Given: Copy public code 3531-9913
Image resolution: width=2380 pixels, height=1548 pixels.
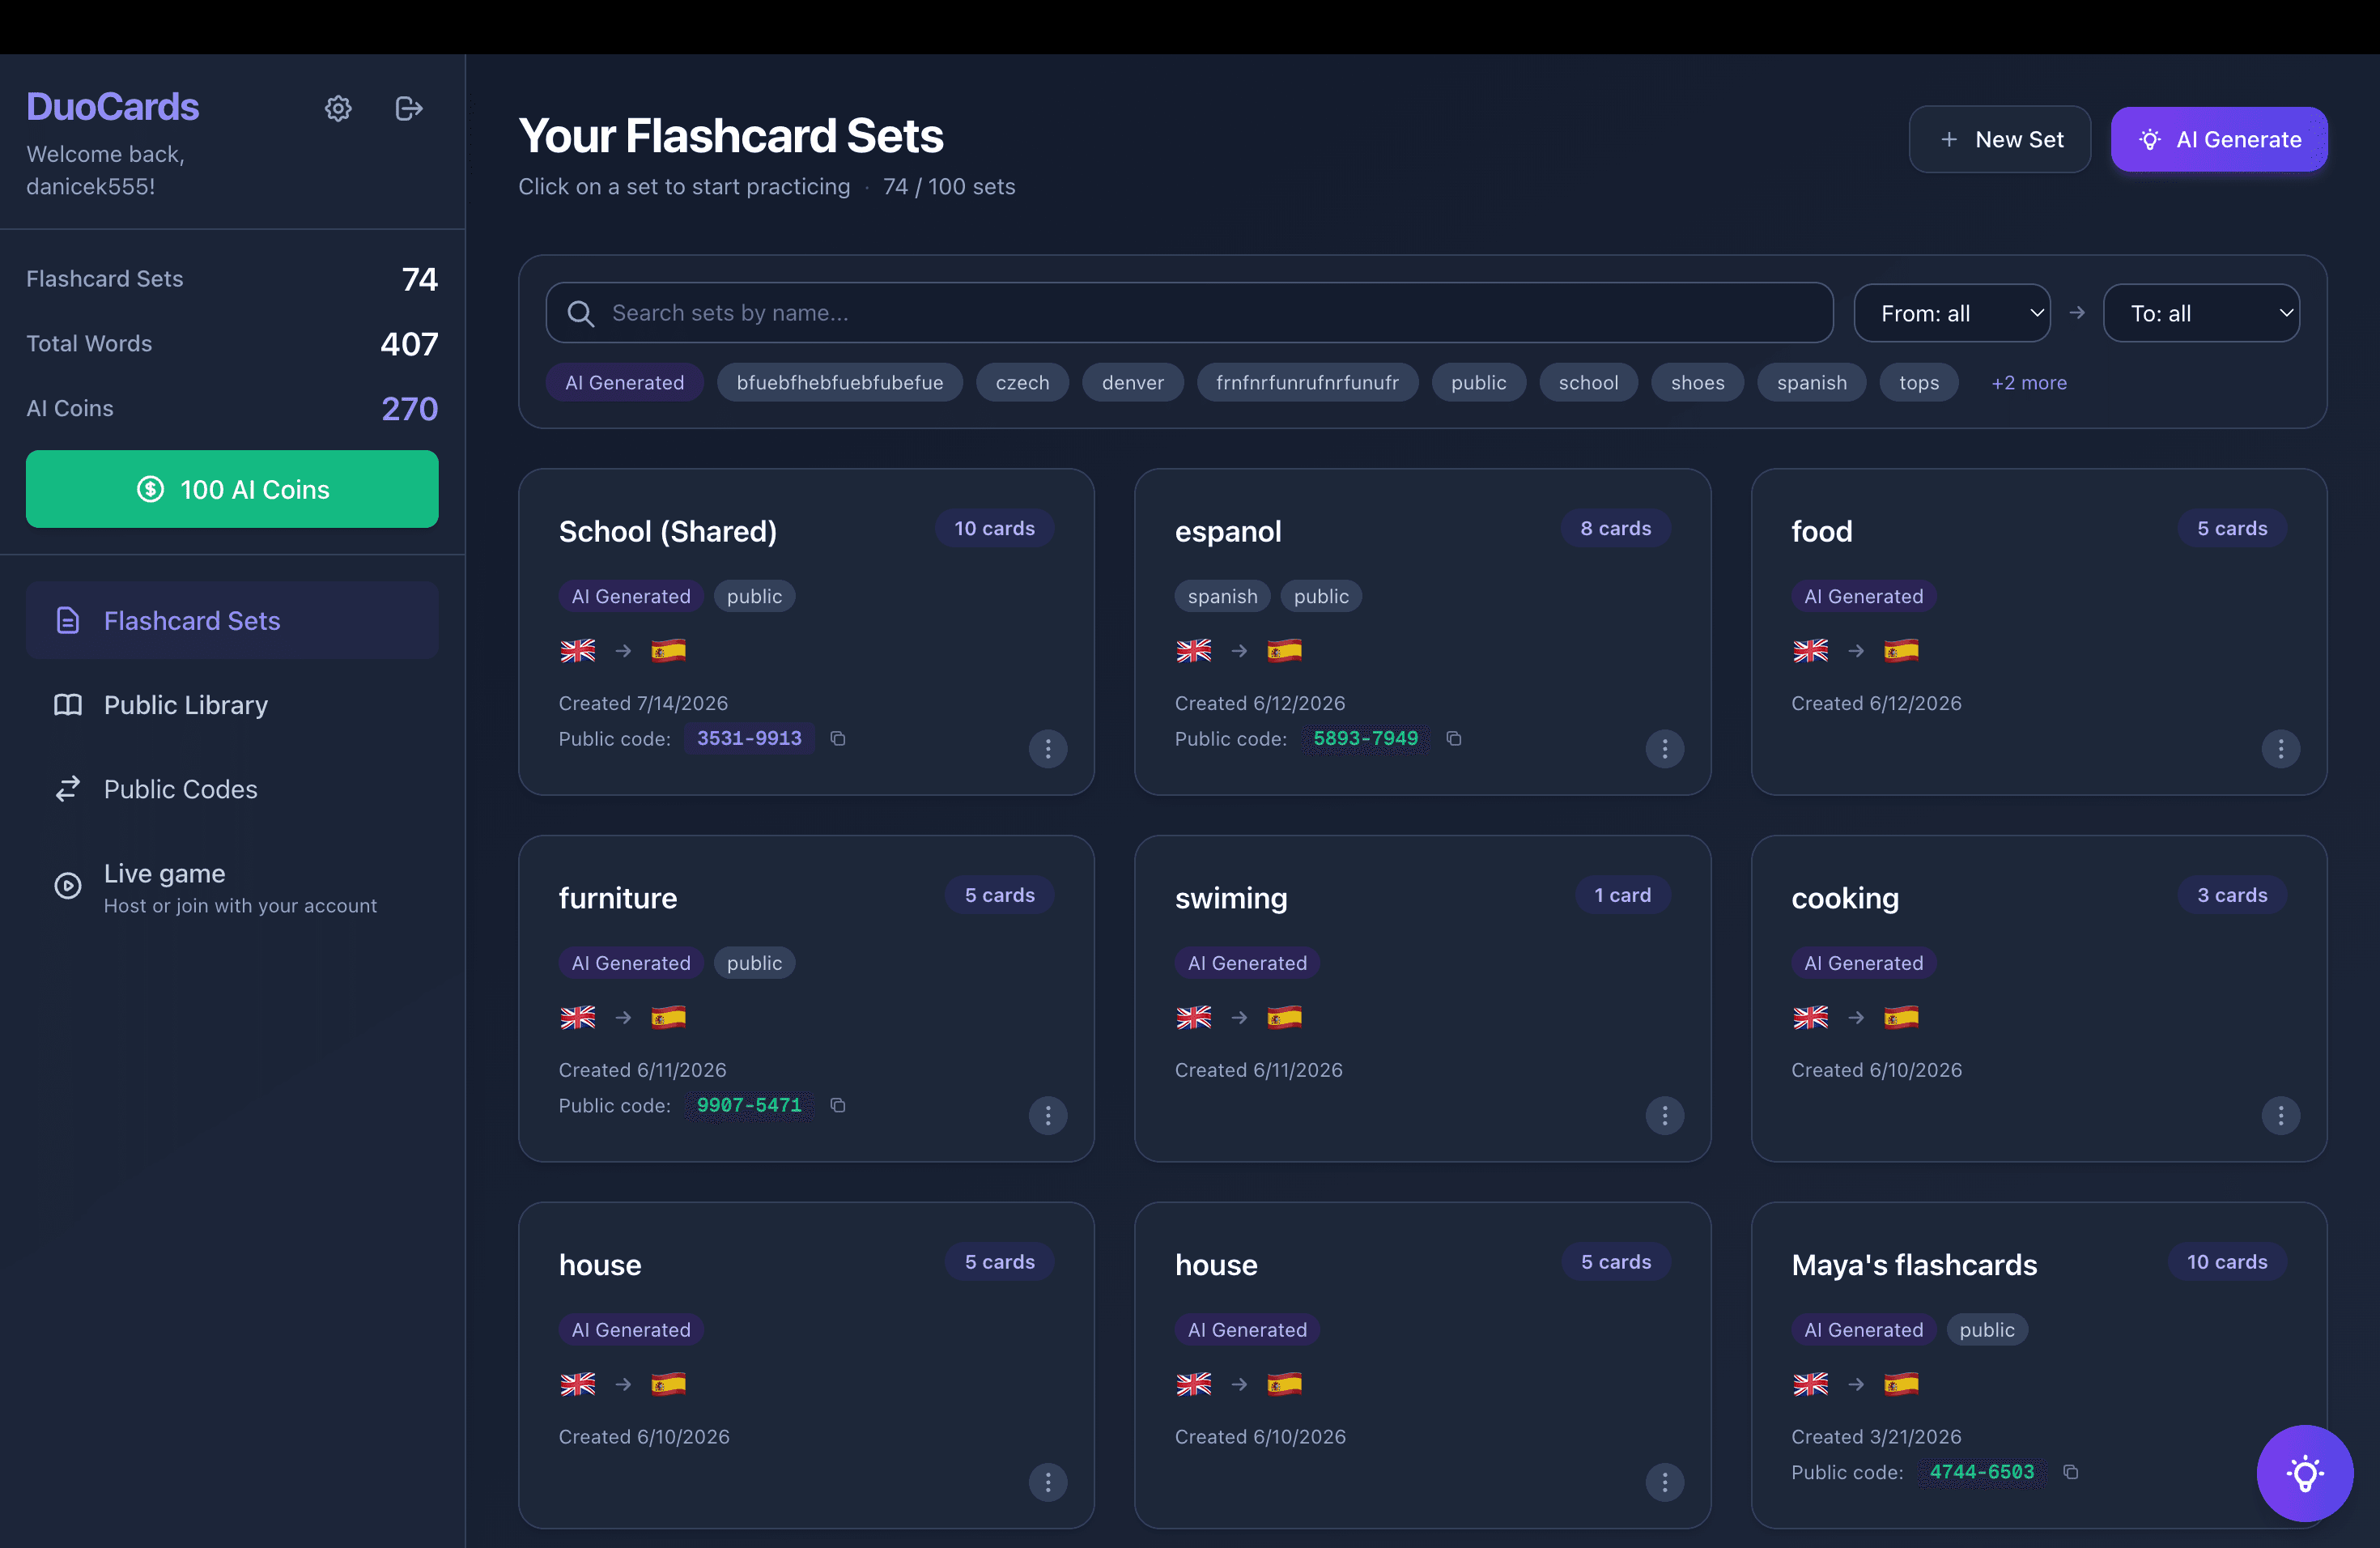Looking at the screenshot, I should click(x=838, y=738).
